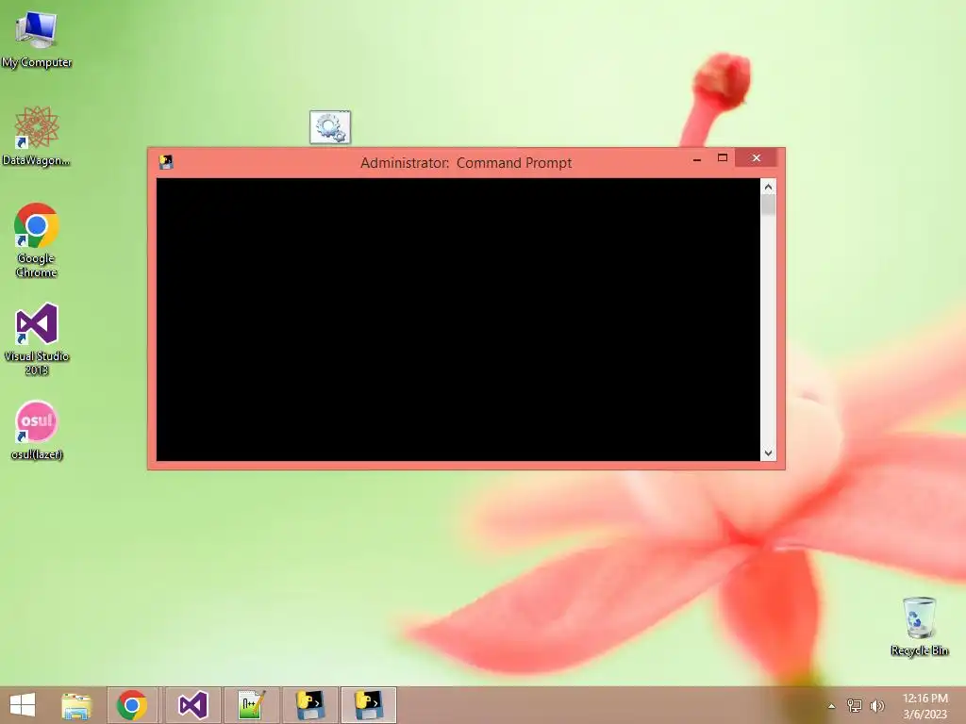The image size is (966, 724).
Task: Click inside the black console area
Action: pos(458,320)
